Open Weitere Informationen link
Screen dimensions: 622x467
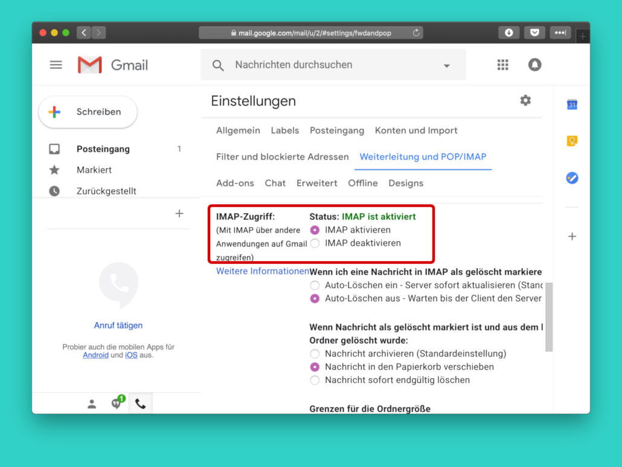click(262, 271)
